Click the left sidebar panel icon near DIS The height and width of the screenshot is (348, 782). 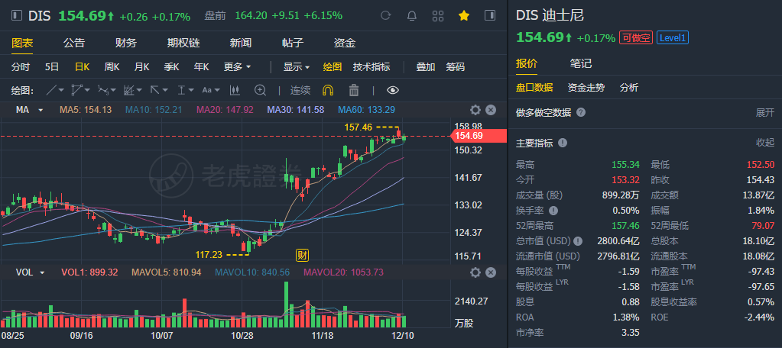[17, 15]
